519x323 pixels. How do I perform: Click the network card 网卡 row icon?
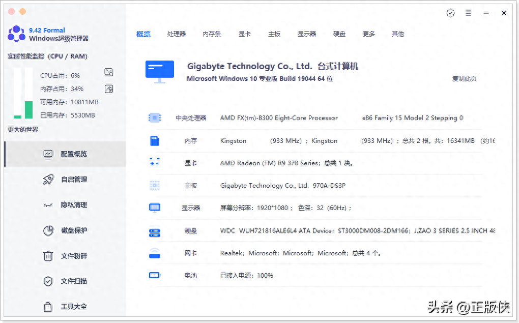154,253
